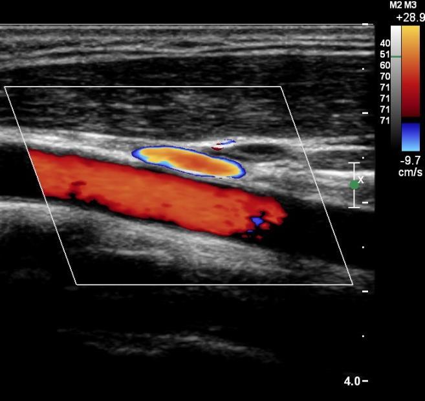The width and height of the screenshot is (425, 401).
Task: Click the red-yellow Doppler velocity color bar
Action: click(411, 71)
